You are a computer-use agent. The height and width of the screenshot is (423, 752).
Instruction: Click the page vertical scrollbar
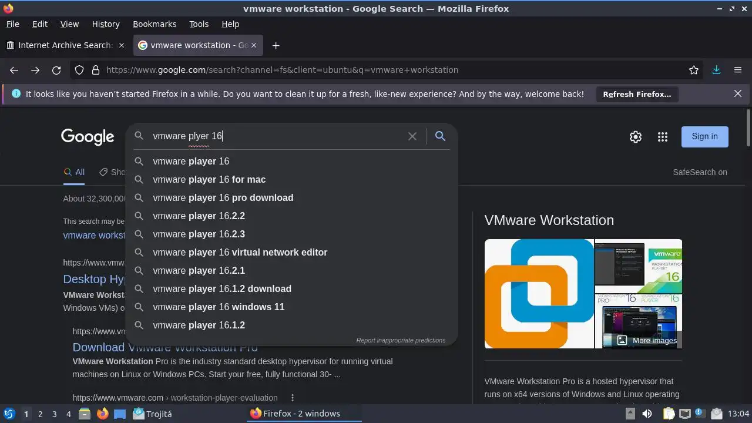pyautogui.click(x=748, y=128)
